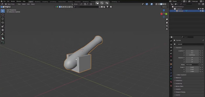Open the File menu

4,1
